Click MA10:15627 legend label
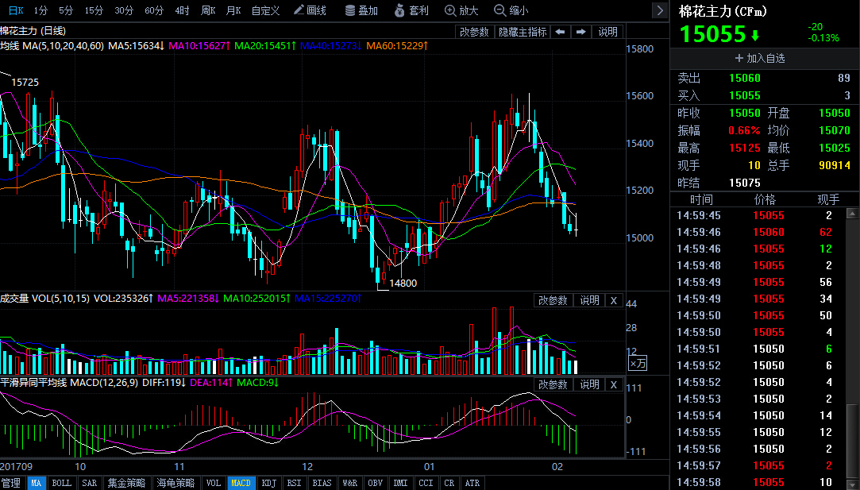The image size is (860, 490). click(199, 46)
